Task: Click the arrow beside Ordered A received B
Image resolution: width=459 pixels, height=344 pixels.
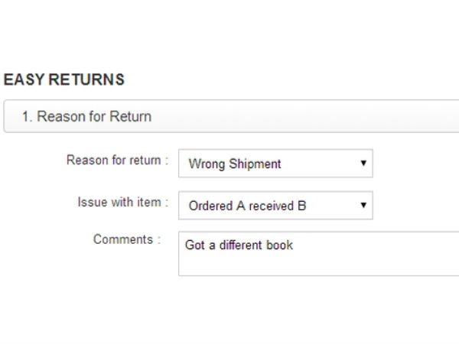Action: click(x=363, y=206)
